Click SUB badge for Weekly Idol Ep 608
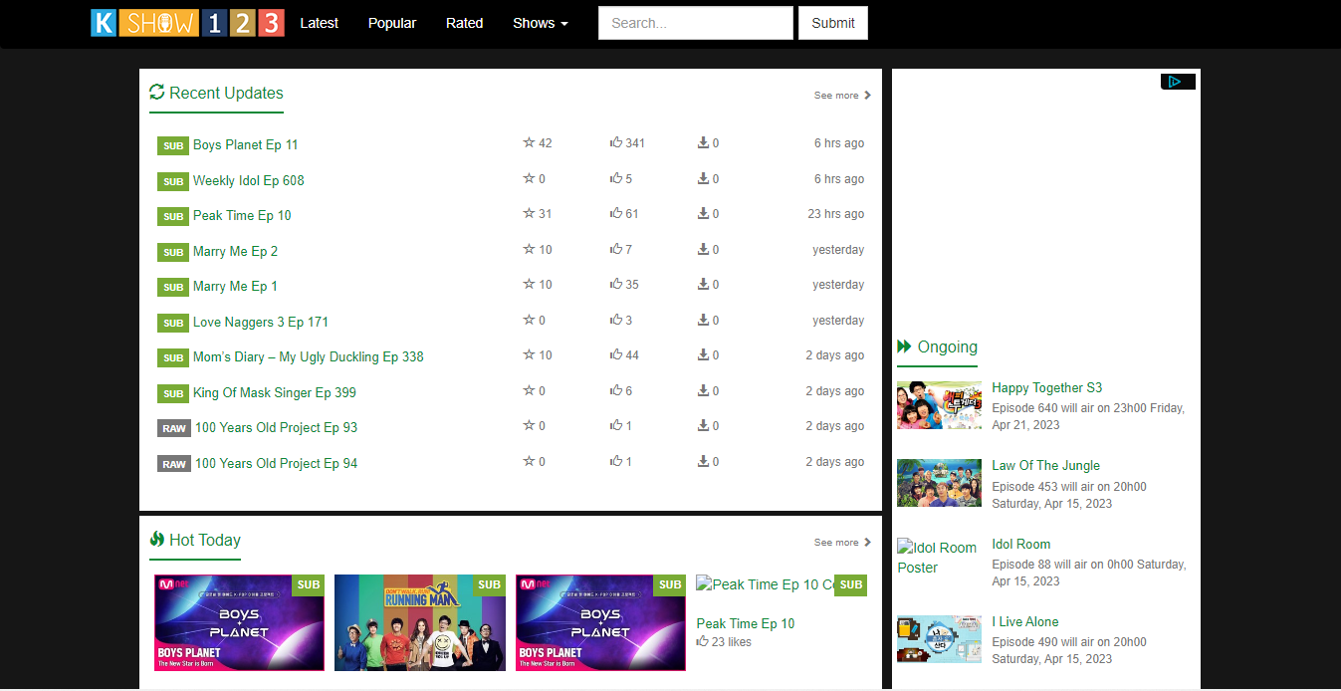Viewport: 1341px width, 691px height. 173,181
